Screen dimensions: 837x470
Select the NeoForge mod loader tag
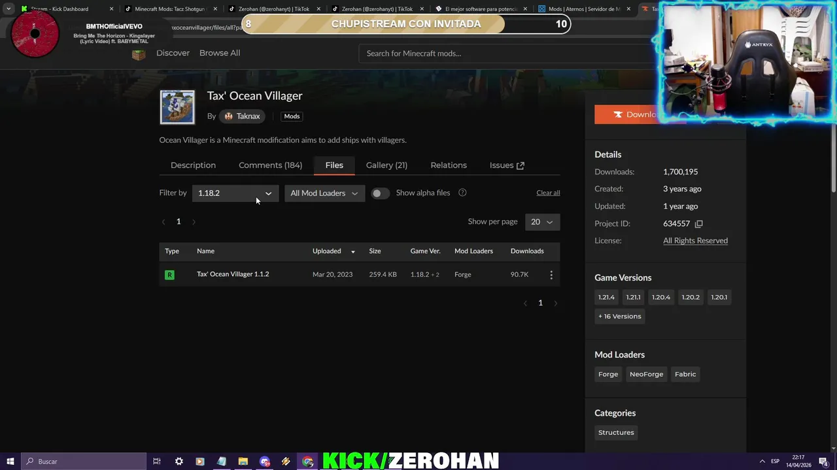point(646,374)
